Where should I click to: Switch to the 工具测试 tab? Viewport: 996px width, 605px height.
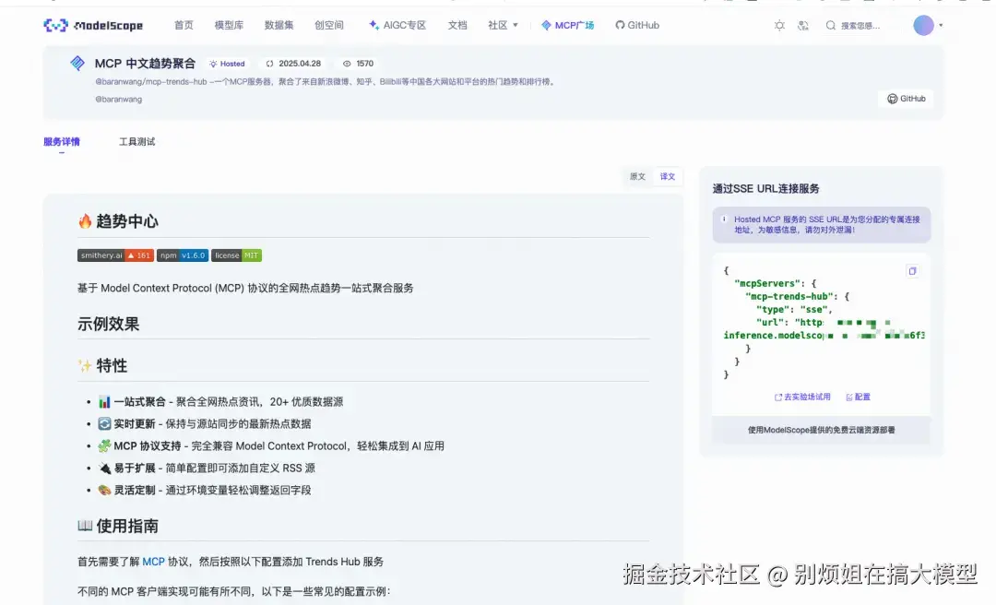coord(136,142)
